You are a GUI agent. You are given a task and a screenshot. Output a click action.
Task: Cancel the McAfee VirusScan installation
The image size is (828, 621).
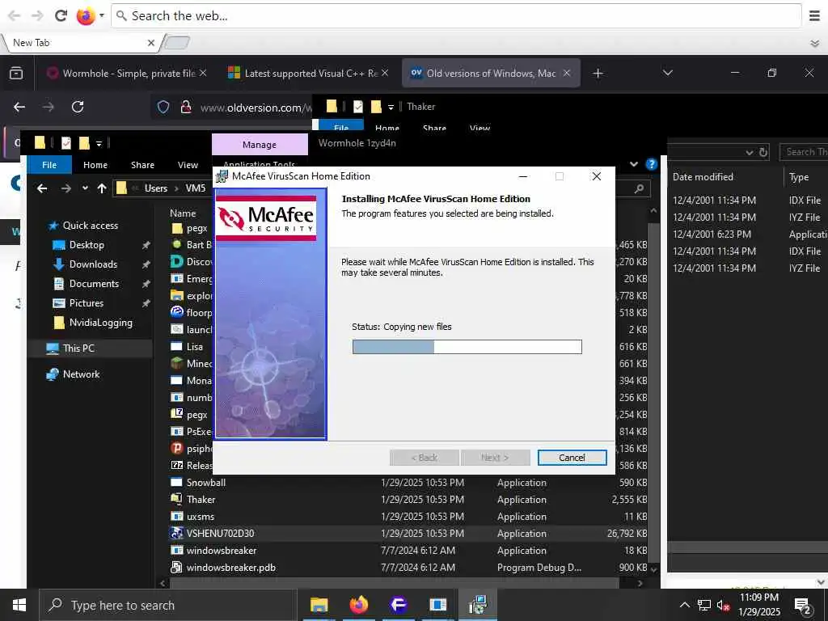[x=572, y=458]
